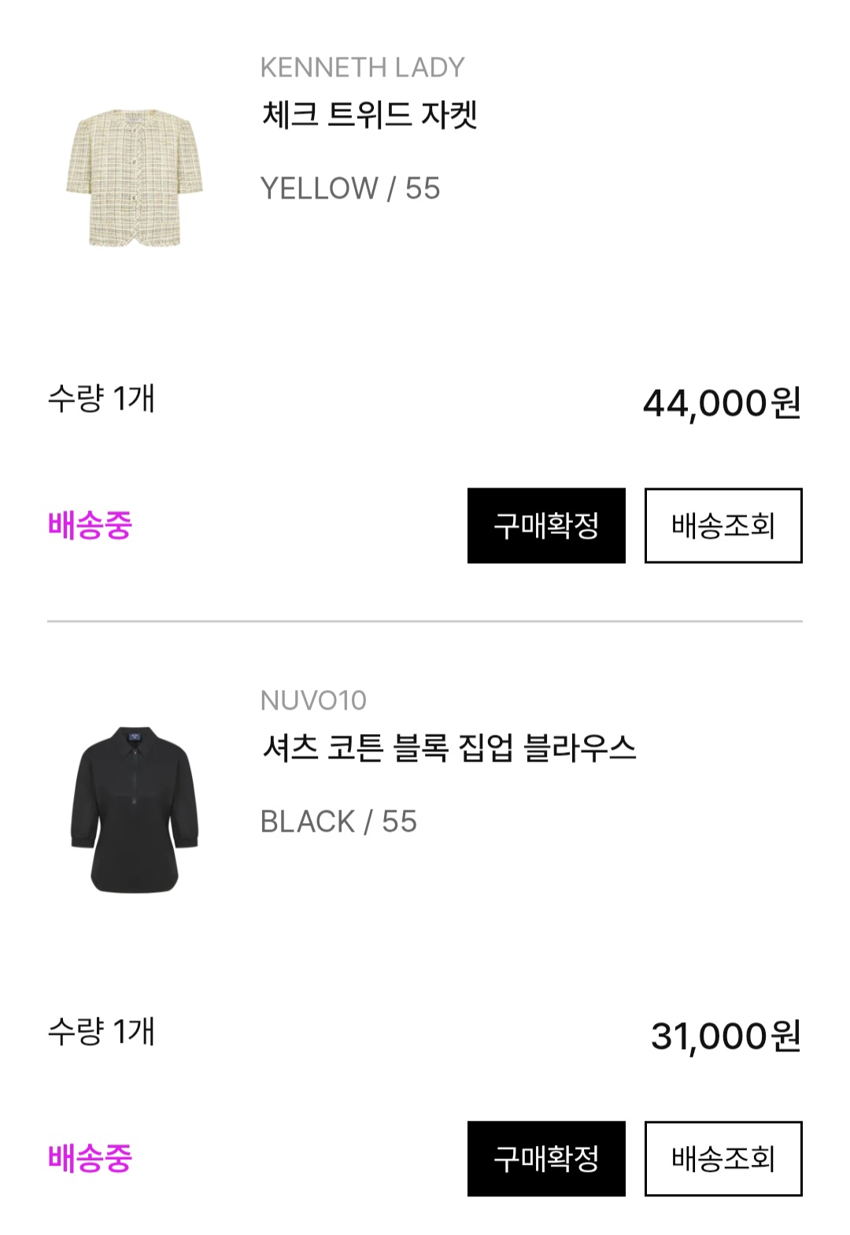Image resolution: width=850 pixels, height=1235 pixels.
Task: Select the YELLOW / 55 option text
Action: point(349,189)
